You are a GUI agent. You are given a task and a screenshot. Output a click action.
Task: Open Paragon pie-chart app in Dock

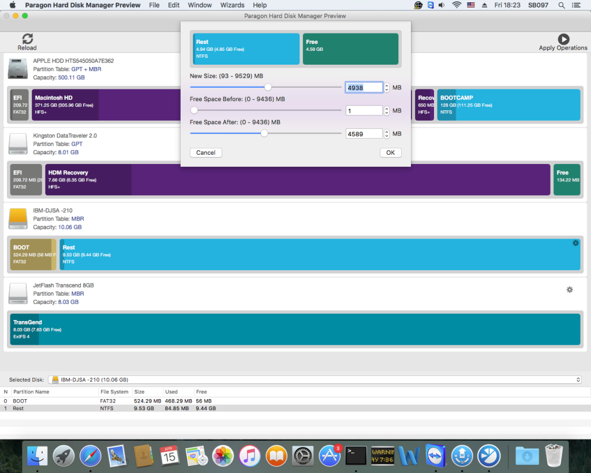click(489, 456)
